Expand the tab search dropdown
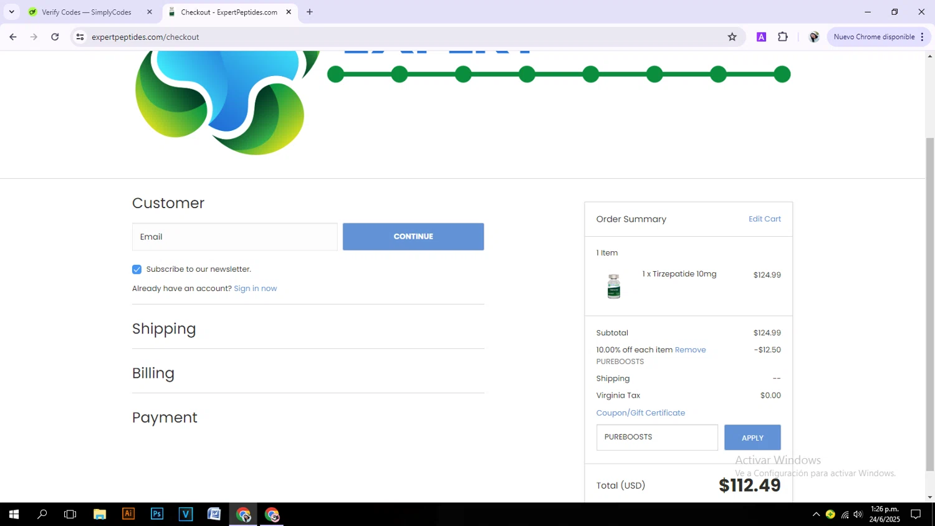 coord(11,12)
